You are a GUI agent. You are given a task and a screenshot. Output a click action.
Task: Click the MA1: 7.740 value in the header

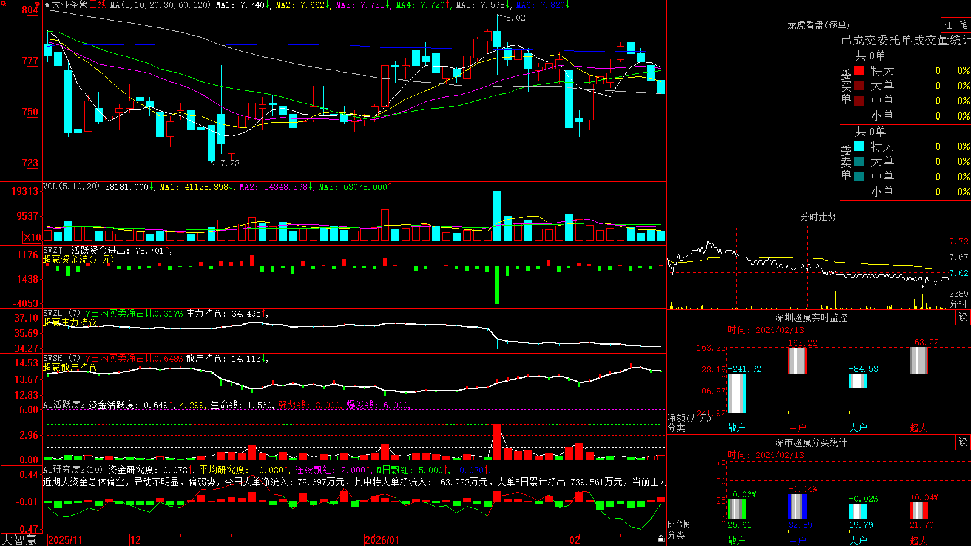point(243,5)
